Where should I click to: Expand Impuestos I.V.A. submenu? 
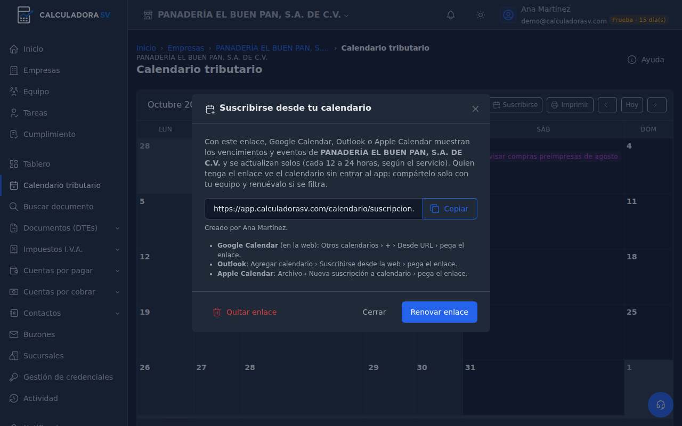pyautogui.click(x=64, y=249)
